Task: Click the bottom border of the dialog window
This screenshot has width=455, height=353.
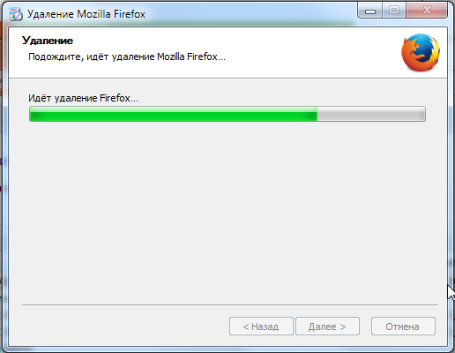Action: [x=227, y=349]
